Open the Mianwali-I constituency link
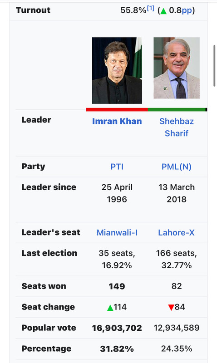Screen dimensions: 217x363 click(117, 232)
